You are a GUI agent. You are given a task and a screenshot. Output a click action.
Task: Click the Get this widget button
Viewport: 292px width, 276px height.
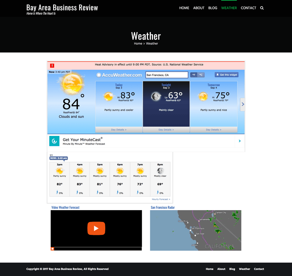coord(226,75)
